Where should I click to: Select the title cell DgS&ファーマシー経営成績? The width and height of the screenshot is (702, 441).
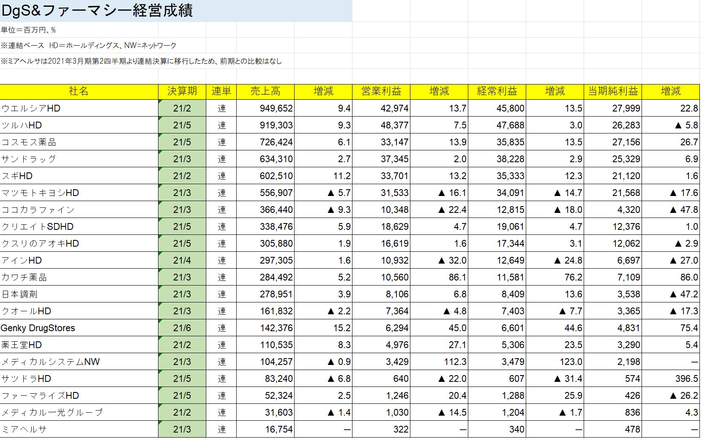[97, 11]
